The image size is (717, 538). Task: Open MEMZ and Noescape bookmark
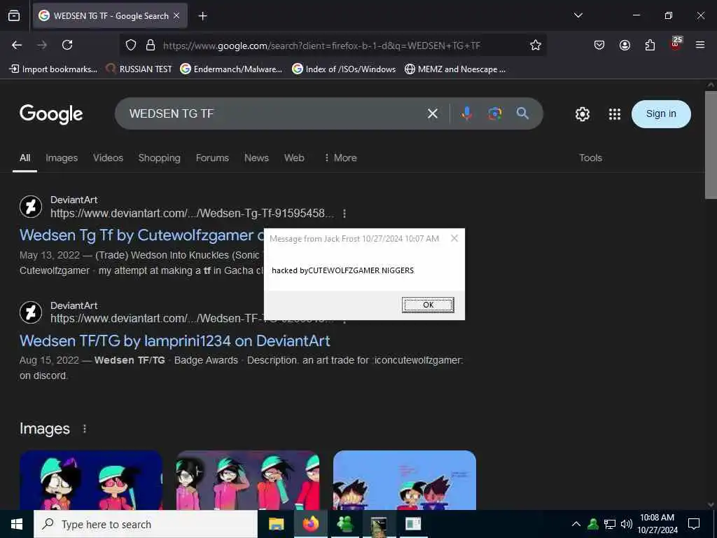click(x=455, y=69)
